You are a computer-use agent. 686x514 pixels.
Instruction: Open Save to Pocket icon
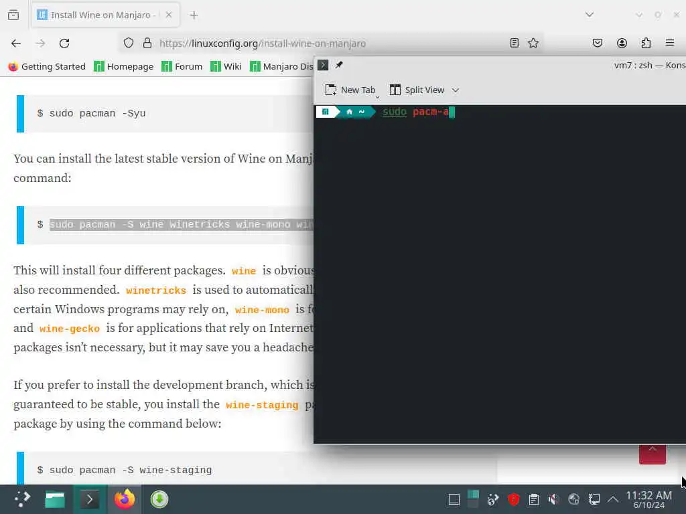click(x=597, y=43)
